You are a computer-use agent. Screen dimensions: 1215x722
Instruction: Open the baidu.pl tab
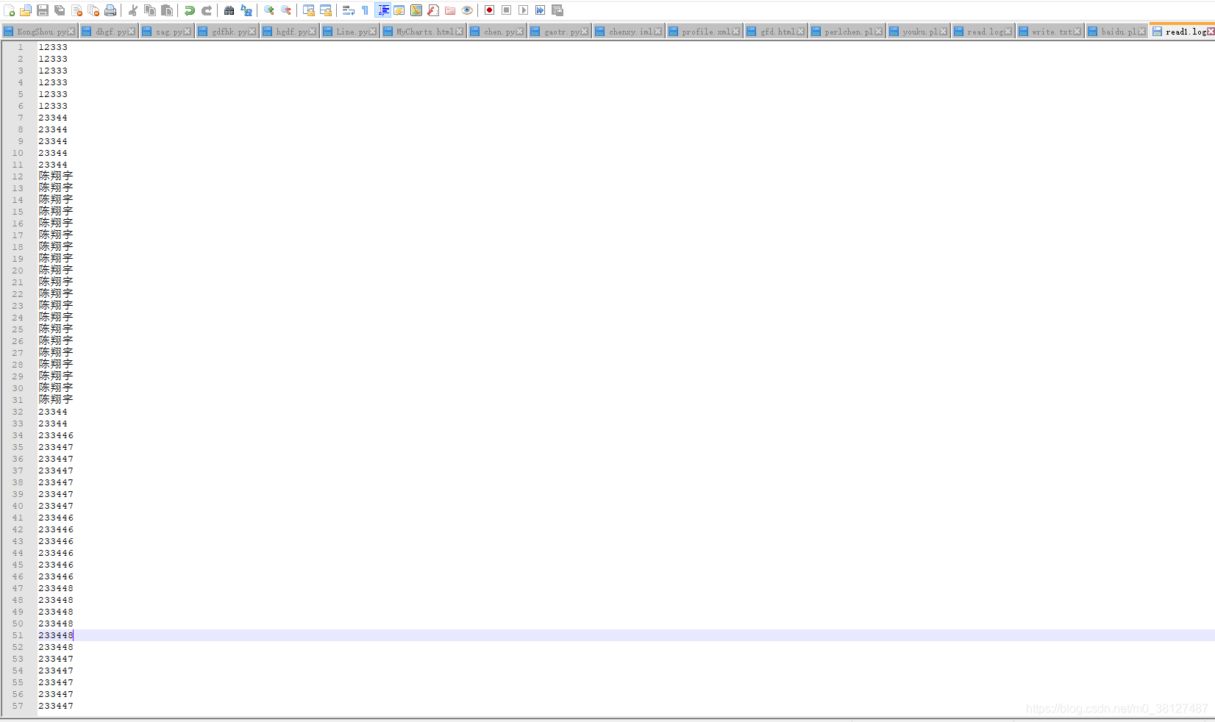pos(1117,32)
